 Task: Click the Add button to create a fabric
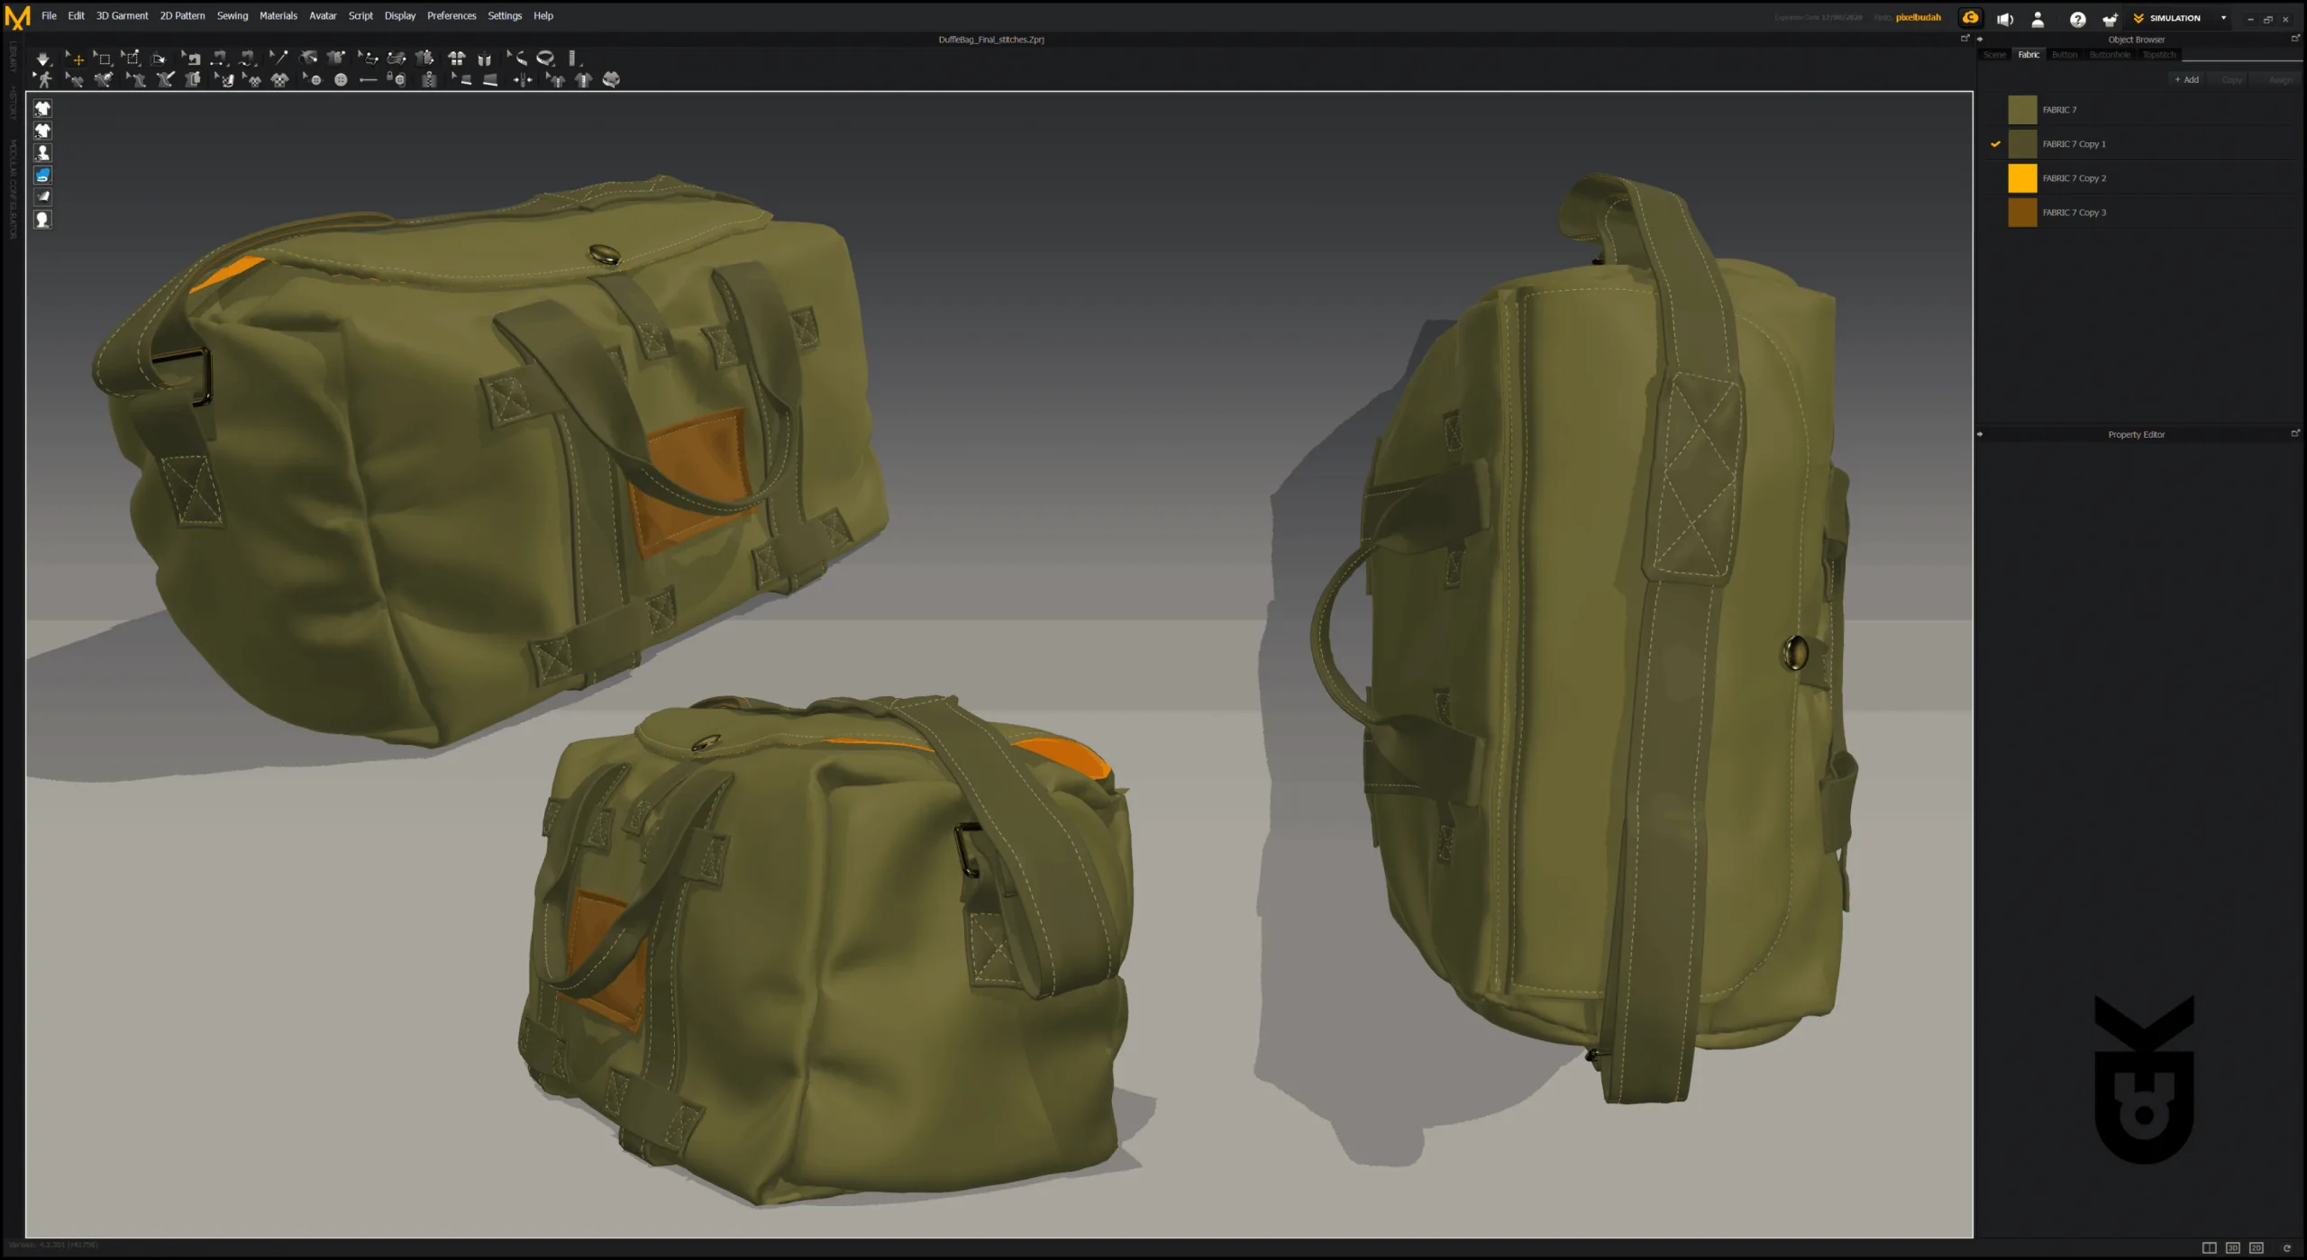[2187, 79]
